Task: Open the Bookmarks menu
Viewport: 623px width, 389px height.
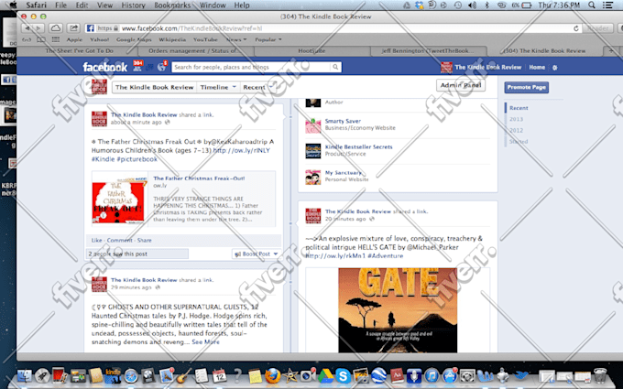Action: pyautogui.click(x=172, y=5)
